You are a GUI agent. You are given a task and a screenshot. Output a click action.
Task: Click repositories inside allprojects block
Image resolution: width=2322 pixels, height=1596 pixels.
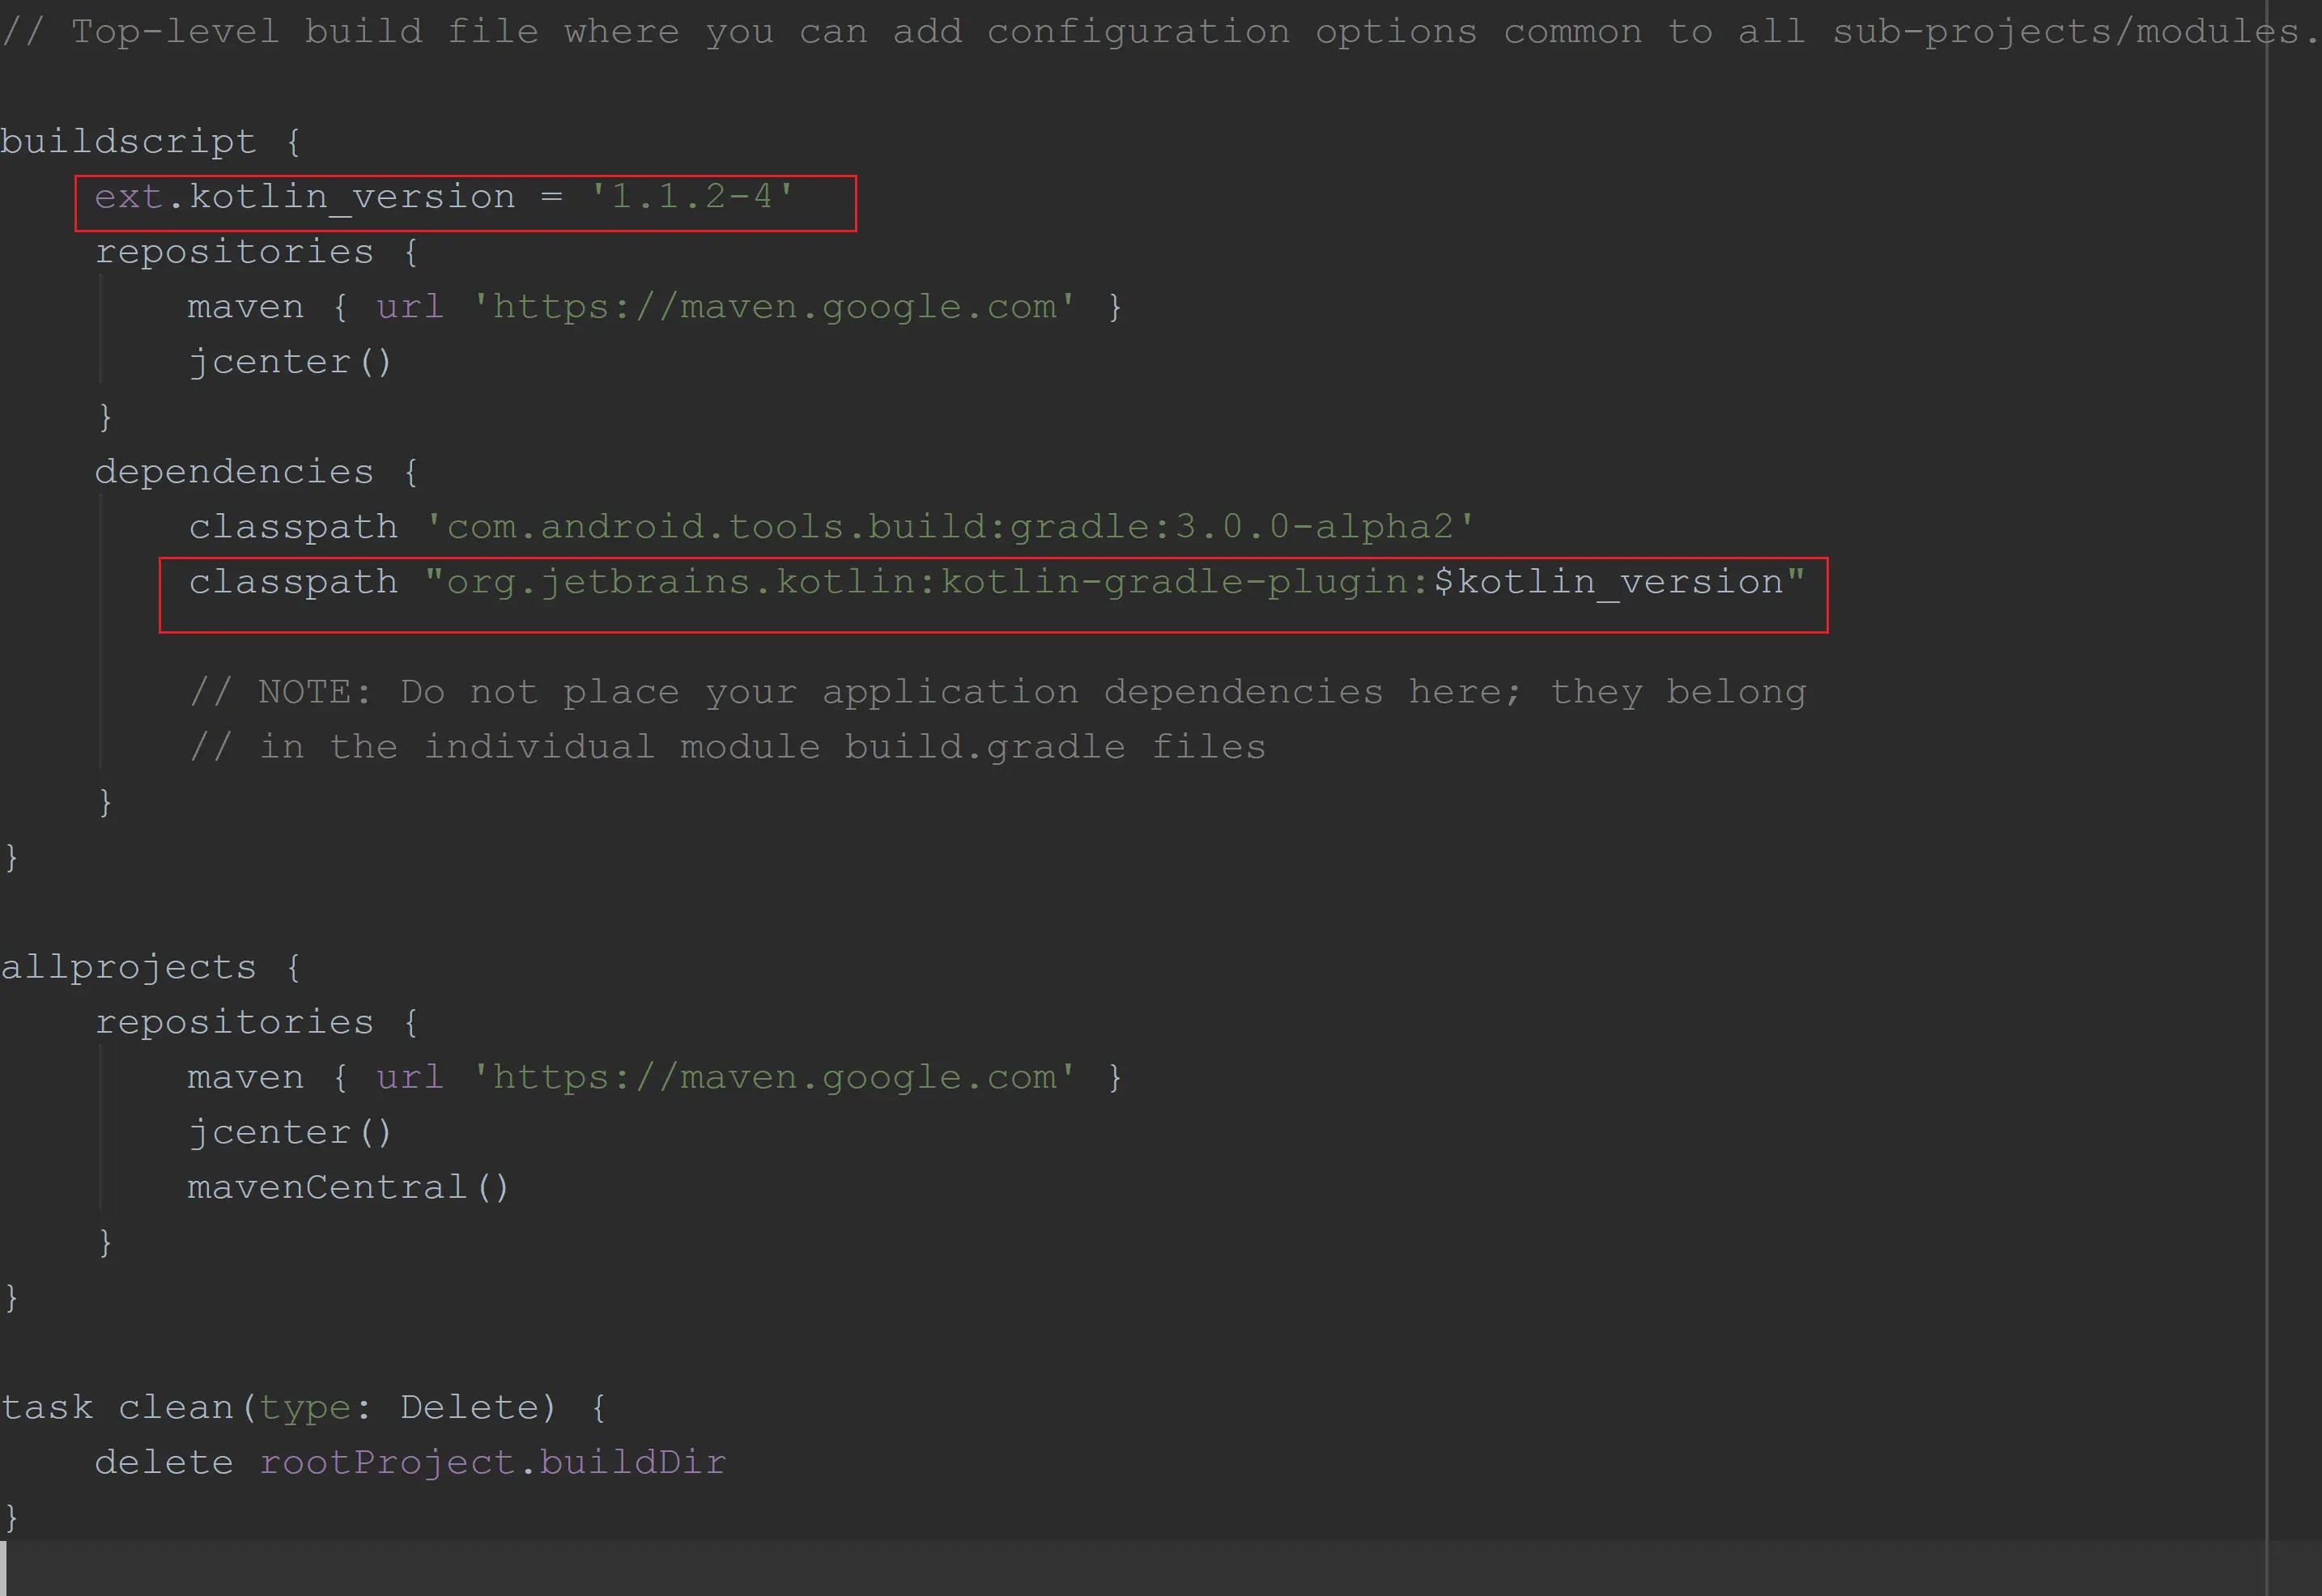click(x=233, y=1022)
